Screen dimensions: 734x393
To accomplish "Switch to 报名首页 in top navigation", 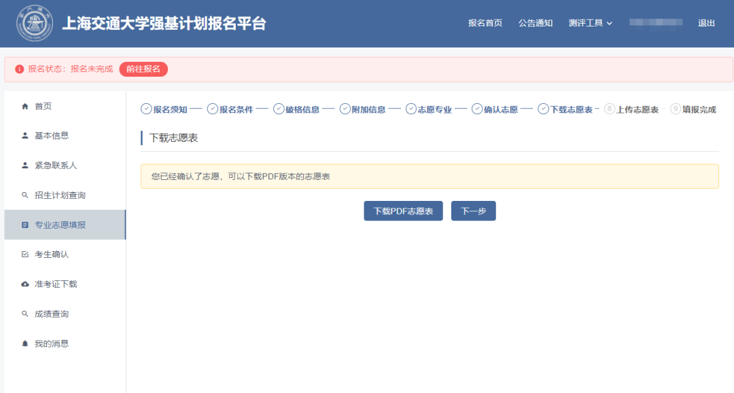I will tap(487, 22).
